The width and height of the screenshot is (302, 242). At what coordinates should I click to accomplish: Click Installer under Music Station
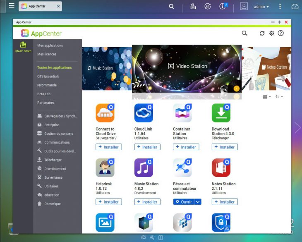click(x=147, y=202)
